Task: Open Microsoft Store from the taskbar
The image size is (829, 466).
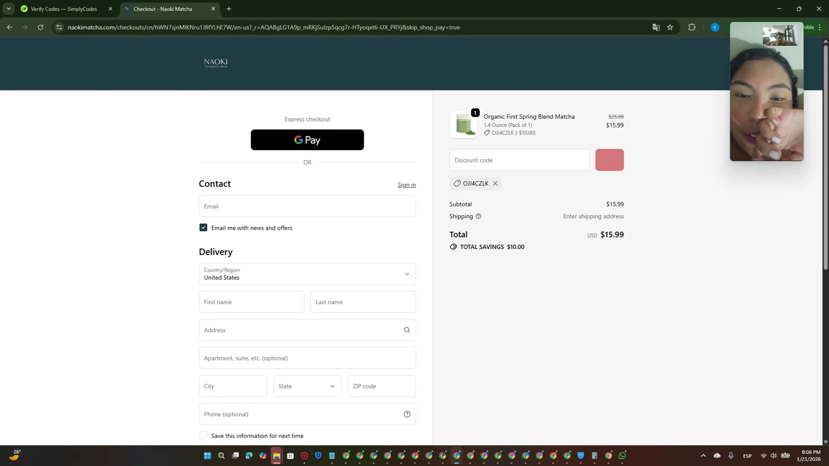Action: pos(290,456)
